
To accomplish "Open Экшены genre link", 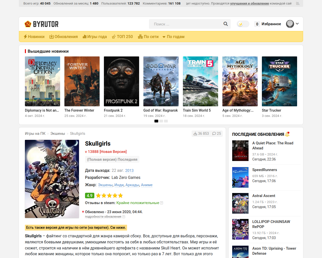I will pyautogui.click(x=105, y=185).
